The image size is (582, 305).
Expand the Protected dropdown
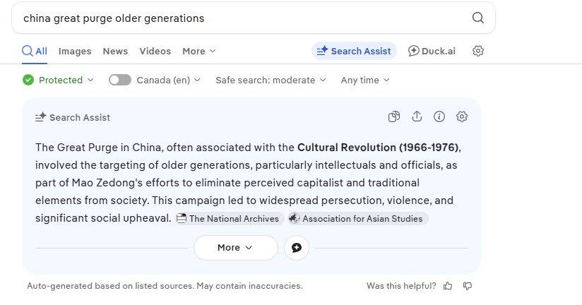pos(58,80)
